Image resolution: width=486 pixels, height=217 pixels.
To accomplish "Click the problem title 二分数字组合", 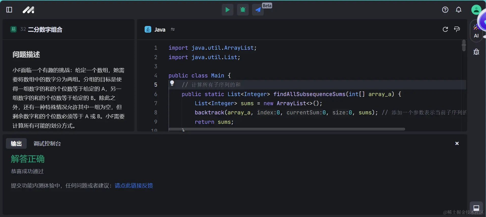I will 45,30.
